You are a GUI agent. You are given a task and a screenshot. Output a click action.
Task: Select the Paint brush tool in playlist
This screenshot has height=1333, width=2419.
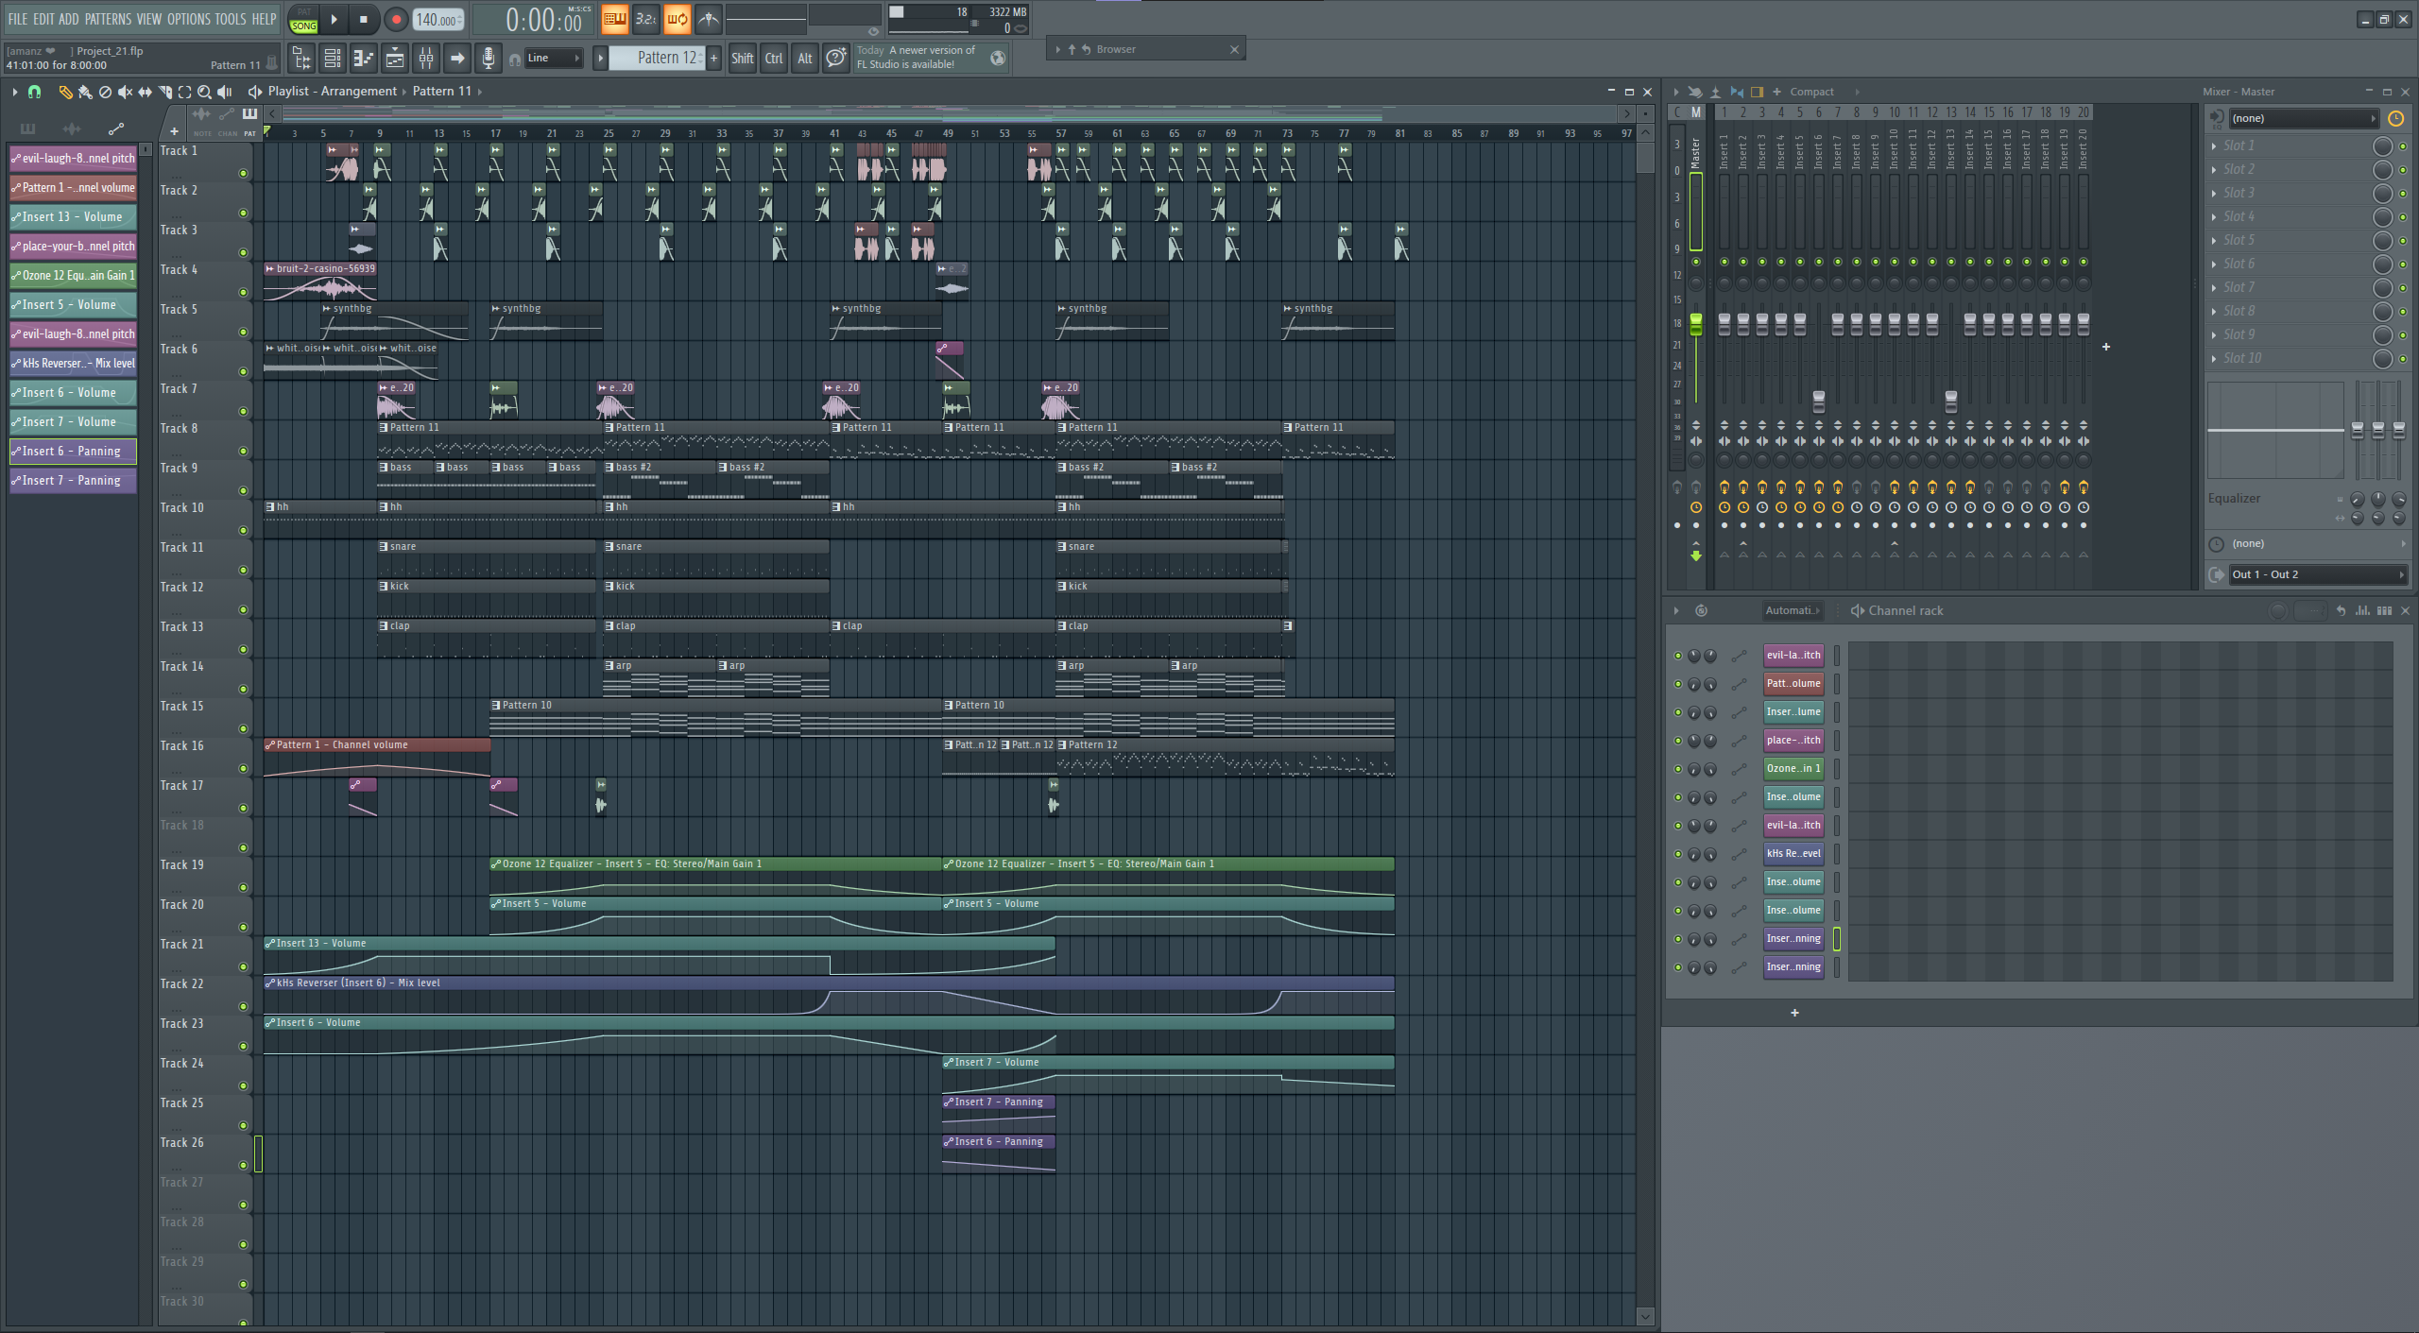[85, 92]
